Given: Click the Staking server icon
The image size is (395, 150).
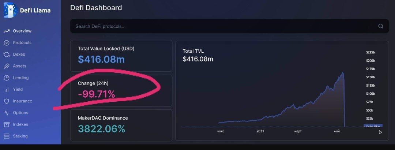Looking at the screenshot, I should point(7,136).
